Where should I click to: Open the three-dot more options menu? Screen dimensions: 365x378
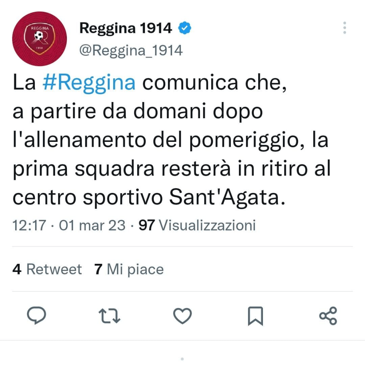tap(345, 28)
